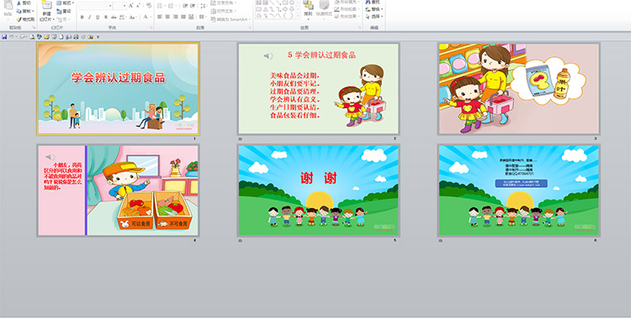Click the Save icon in quick access toolbar
The image size is (631, 318).
4,37
